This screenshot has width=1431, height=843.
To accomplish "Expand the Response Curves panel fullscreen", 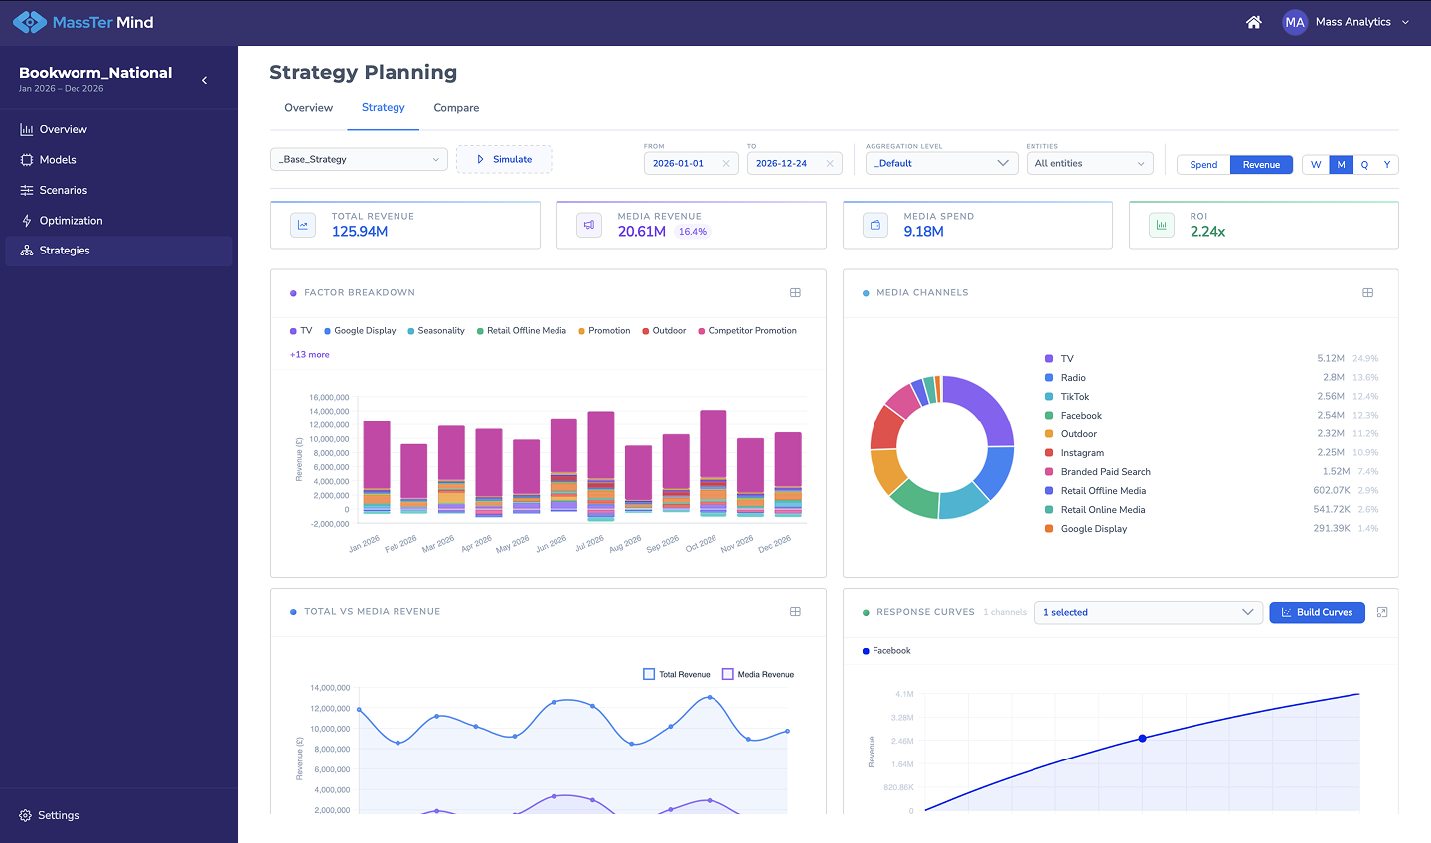I will (1382, 613).
